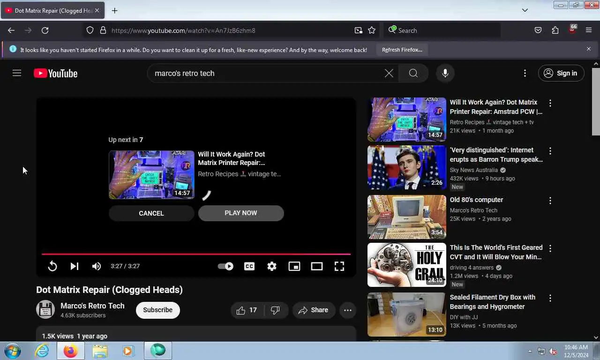Screen dimensions: 600x360
Task: Launch Internet Explorer from taskbar
Action: pos(42,351)
